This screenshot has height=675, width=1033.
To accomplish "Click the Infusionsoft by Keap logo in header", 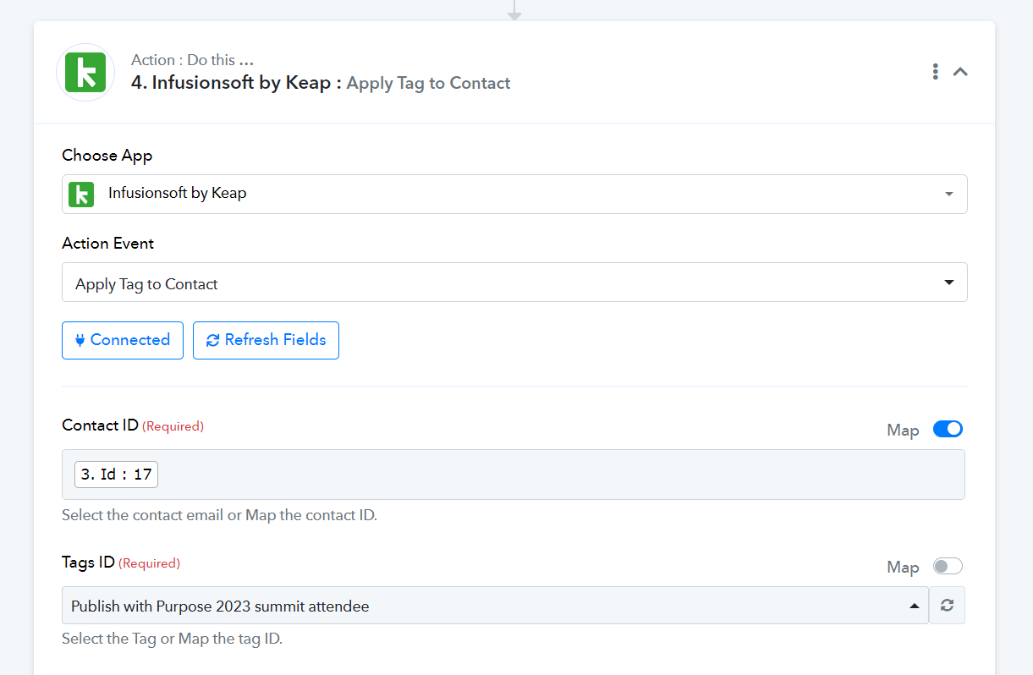I will (85, 72).
